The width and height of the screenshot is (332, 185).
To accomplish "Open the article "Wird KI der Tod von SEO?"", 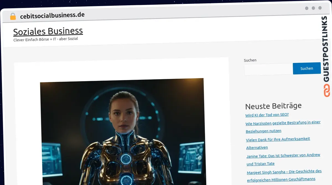I will [x=267, y=115].
